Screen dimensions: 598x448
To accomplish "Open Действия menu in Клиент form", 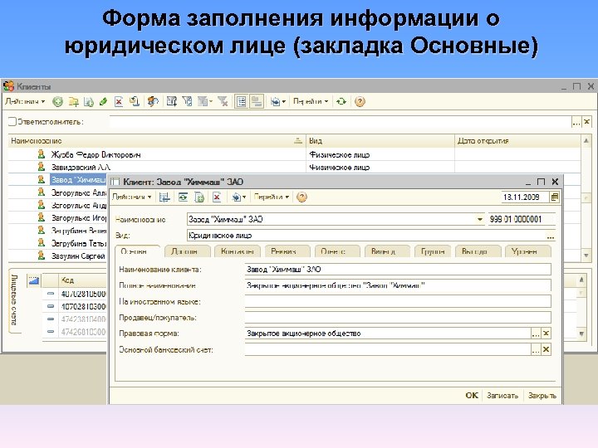I will click(132, 197).
